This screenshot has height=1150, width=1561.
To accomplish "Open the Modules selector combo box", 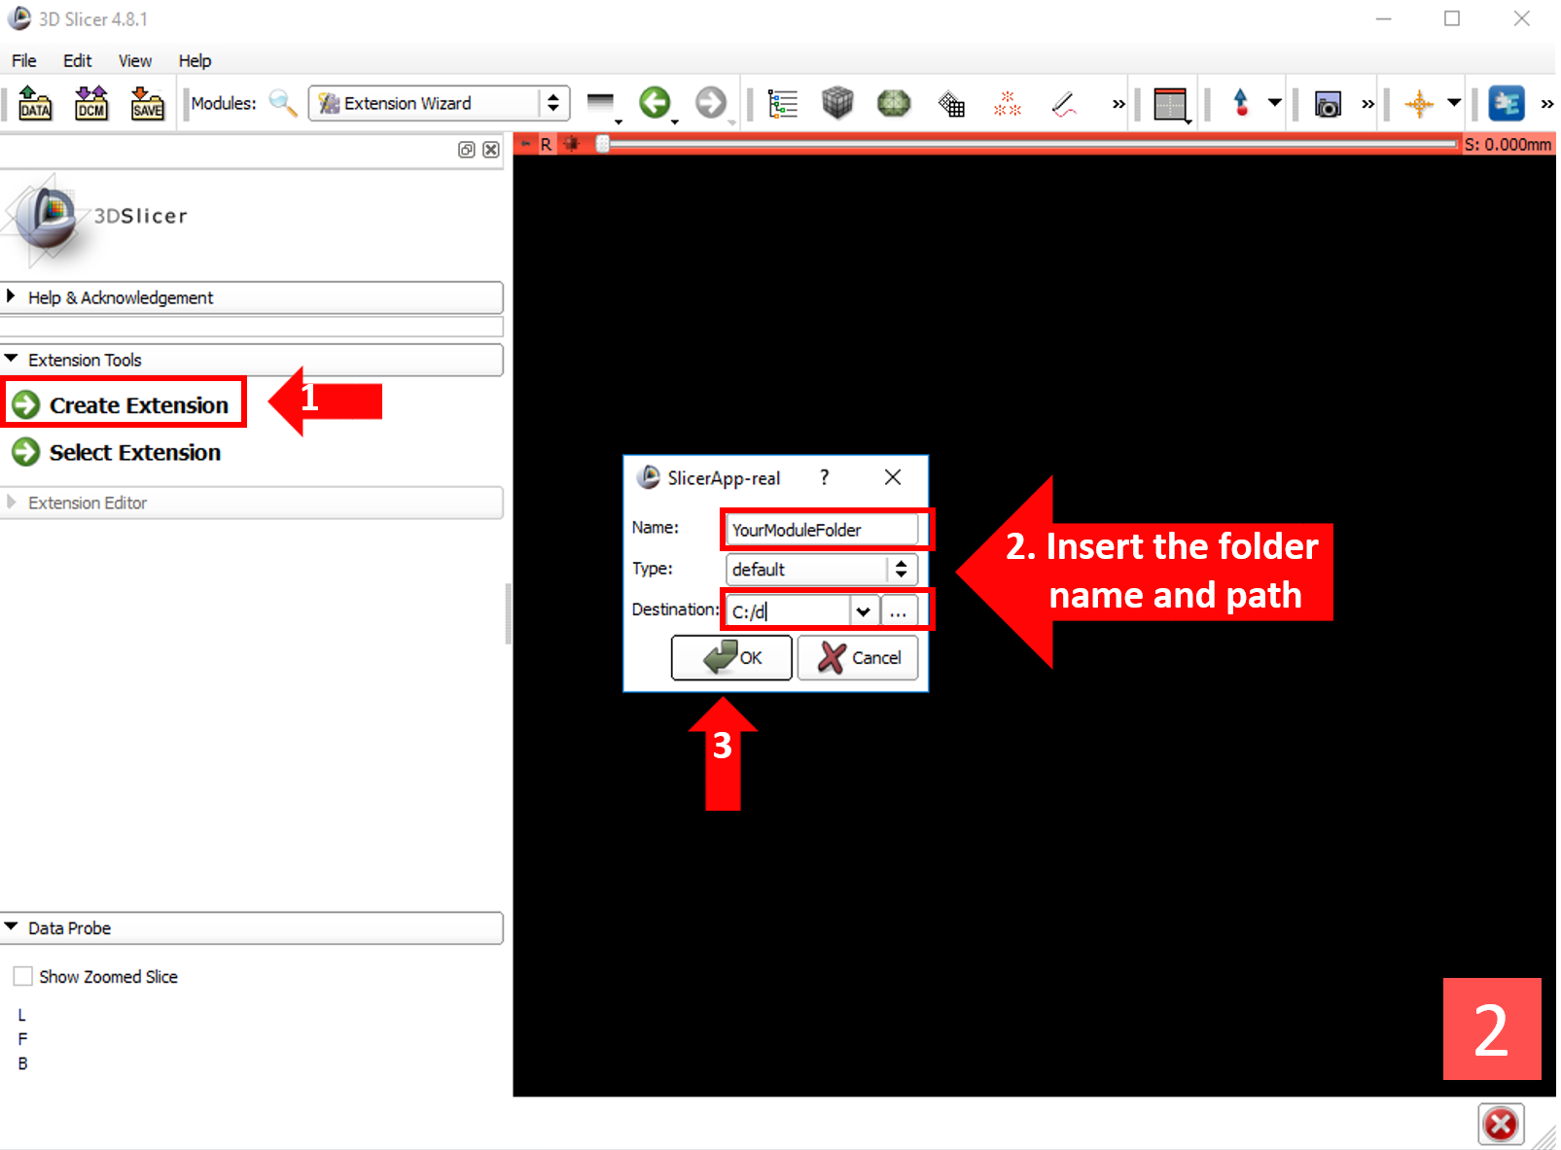I will point(439,103).
